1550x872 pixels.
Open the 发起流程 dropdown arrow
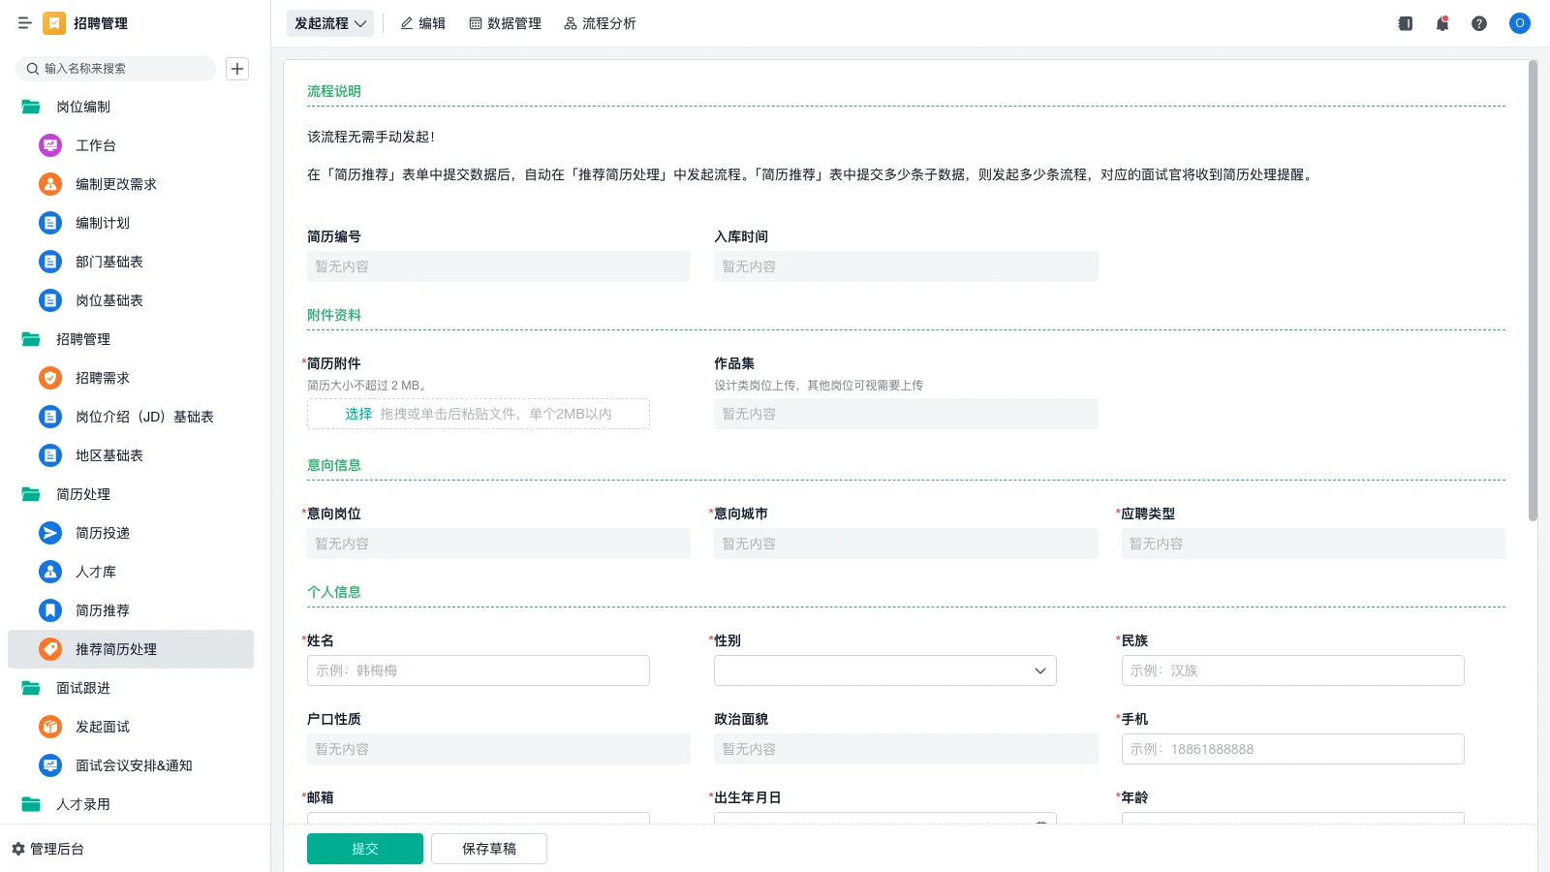point(358,23)
